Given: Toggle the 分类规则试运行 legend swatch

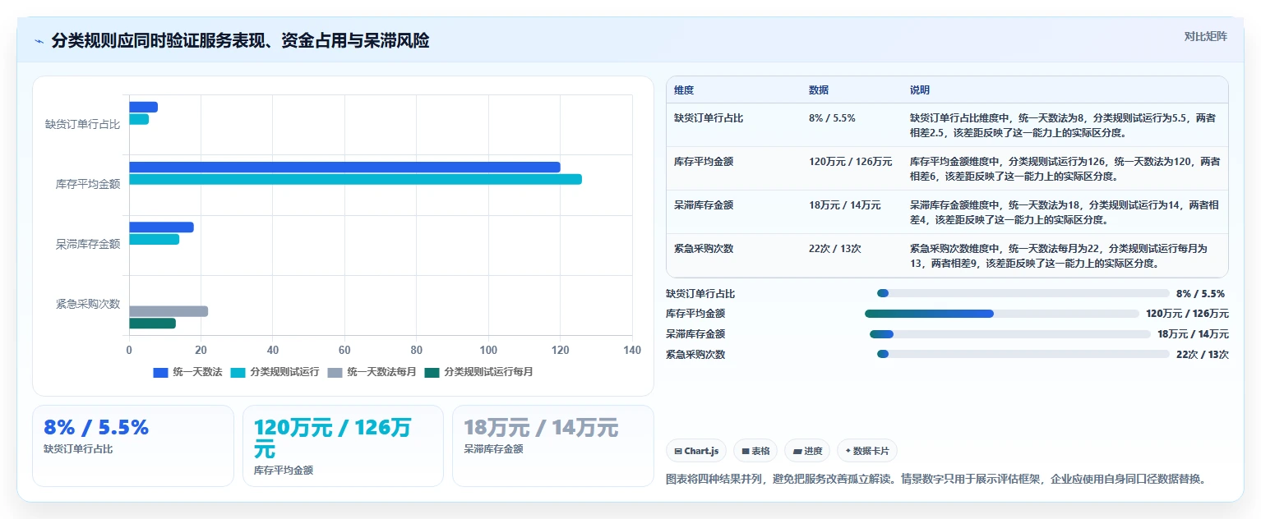Looking at the screenshot, I should [238, 372].
